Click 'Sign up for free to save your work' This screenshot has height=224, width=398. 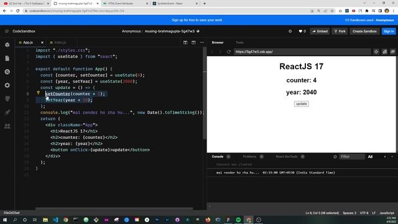pos(197,20)
